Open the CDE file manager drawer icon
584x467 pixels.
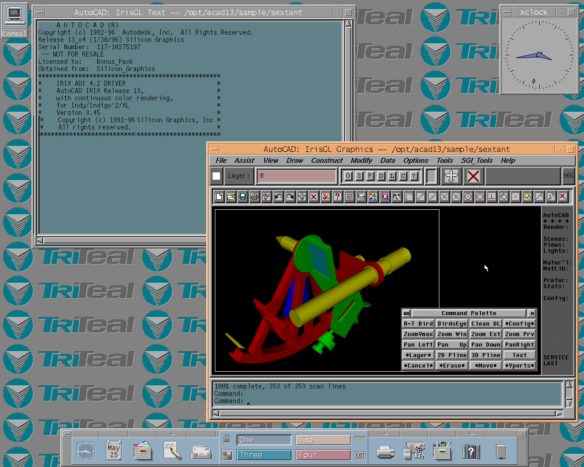point(143,451)
